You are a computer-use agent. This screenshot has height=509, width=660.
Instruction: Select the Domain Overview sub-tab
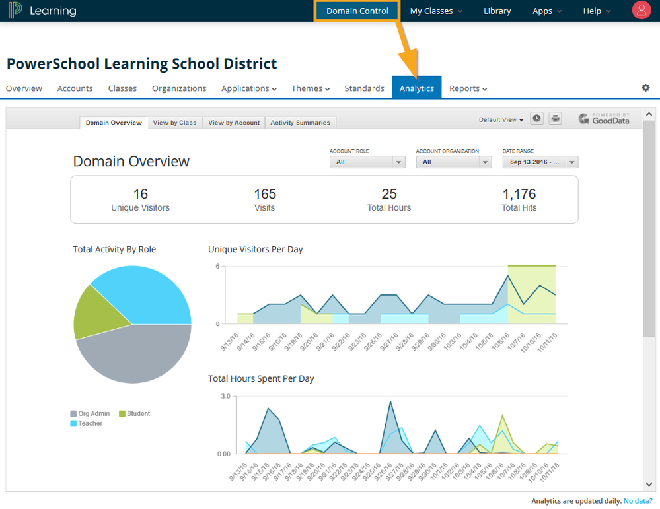click(x=114, y=123)
